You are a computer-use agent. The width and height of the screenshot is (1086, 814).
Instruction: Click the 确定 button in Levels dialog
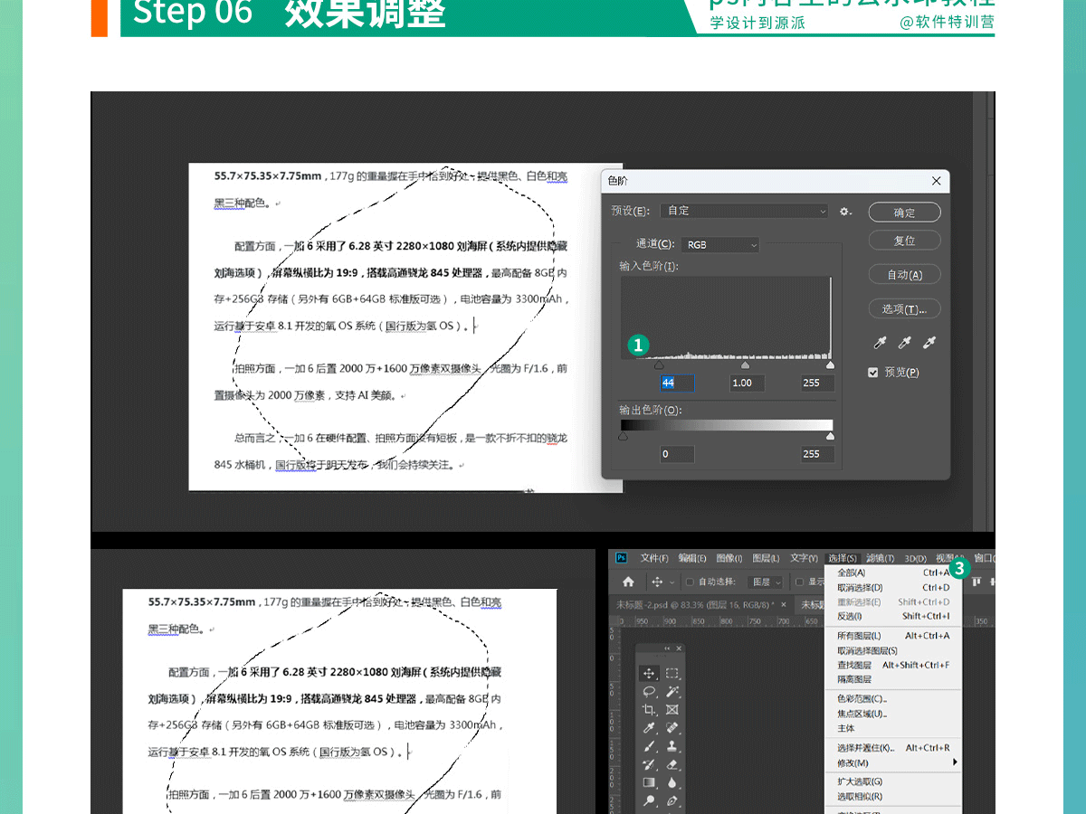(904, 213)
